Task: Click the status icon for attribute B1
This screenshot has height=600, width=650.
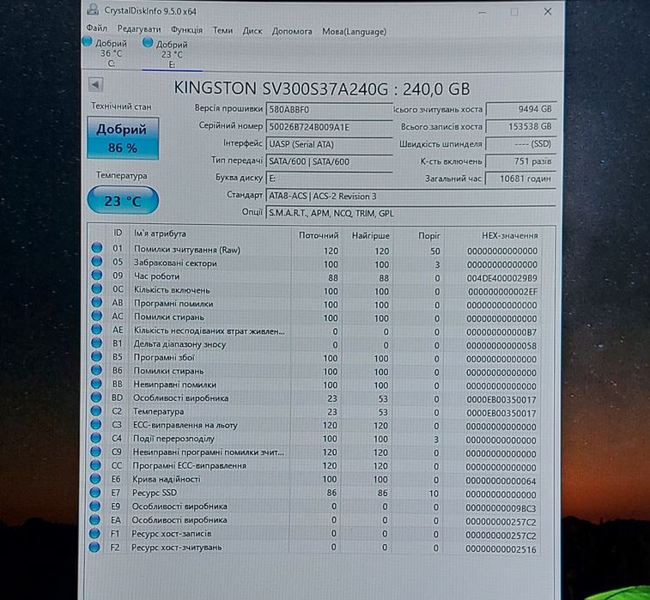Action: (96, 342)
